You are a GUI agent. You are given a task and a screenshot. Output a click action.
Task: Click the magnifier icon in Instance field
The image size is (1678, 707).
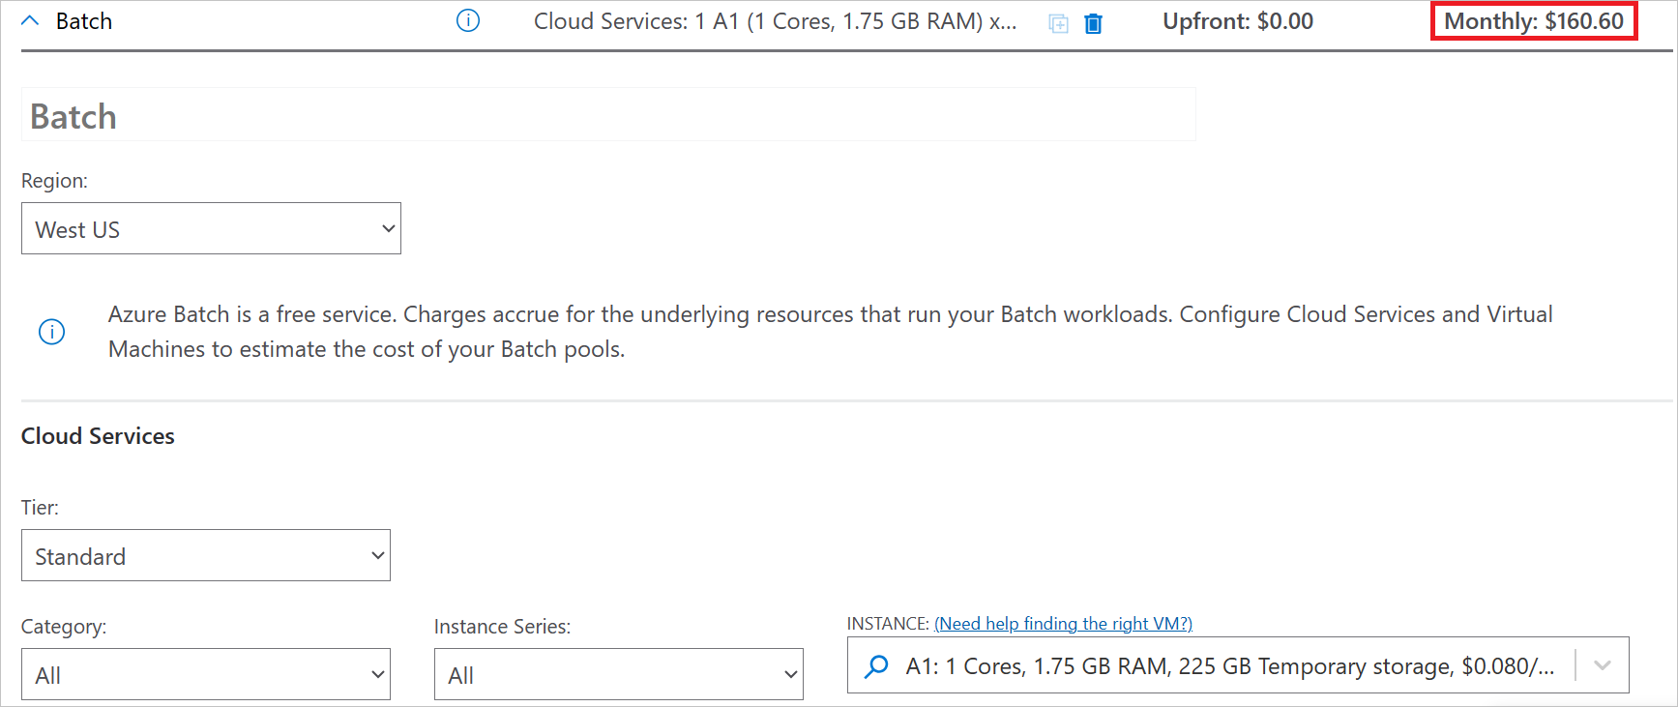876,665
